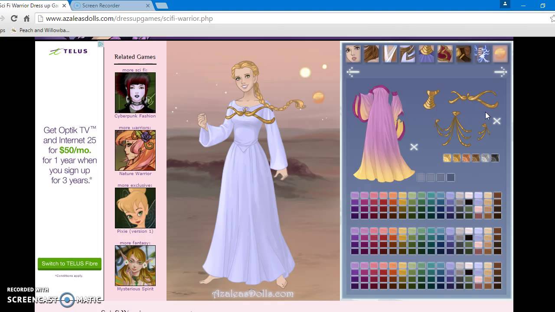Viewport: 555px width, 312px height.
Task: Pick the dark gold metal swatch
Action: [x=457, y=158]
